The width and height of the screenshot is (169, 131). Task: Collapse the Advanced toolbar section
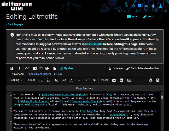click(x=16, y=74)
